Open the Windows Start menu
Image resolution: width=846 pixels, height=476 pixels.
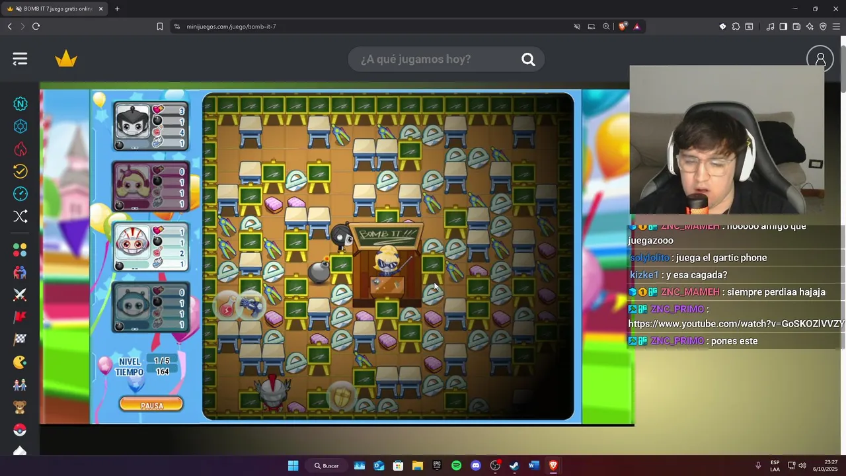click(293, 465)
